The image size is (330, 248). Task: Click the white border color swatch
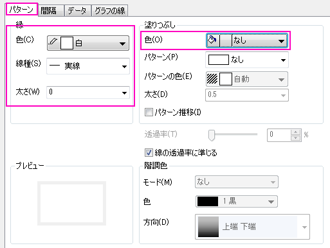[67, 43]
